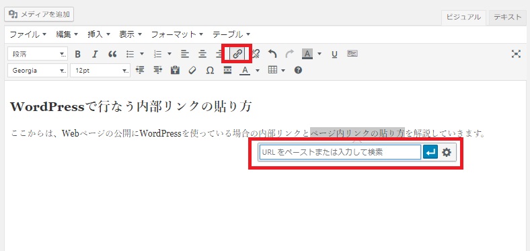
Task: Switch to the テキスト tab
Action: 507,17
